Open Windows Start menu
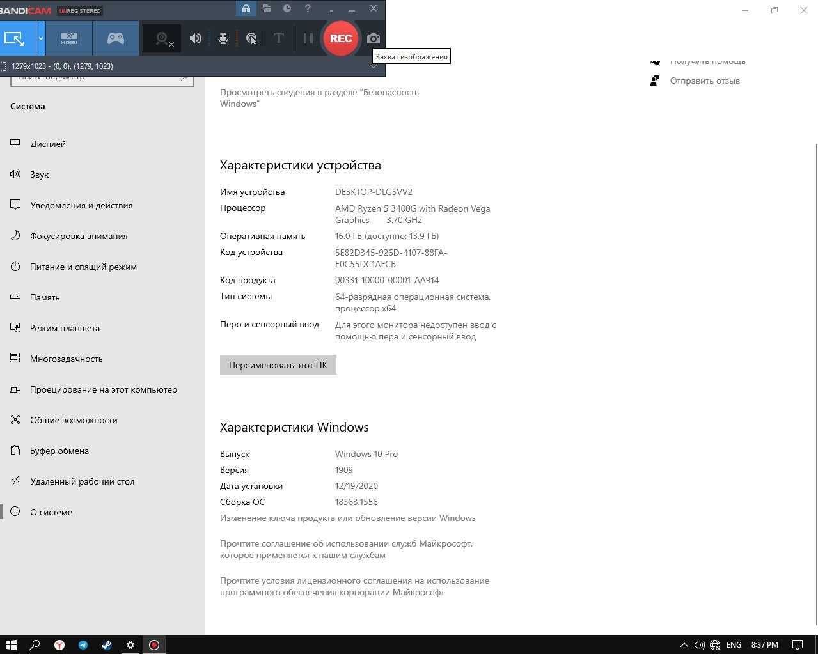This screenshot has height=654, width=818. coord(11,644)
